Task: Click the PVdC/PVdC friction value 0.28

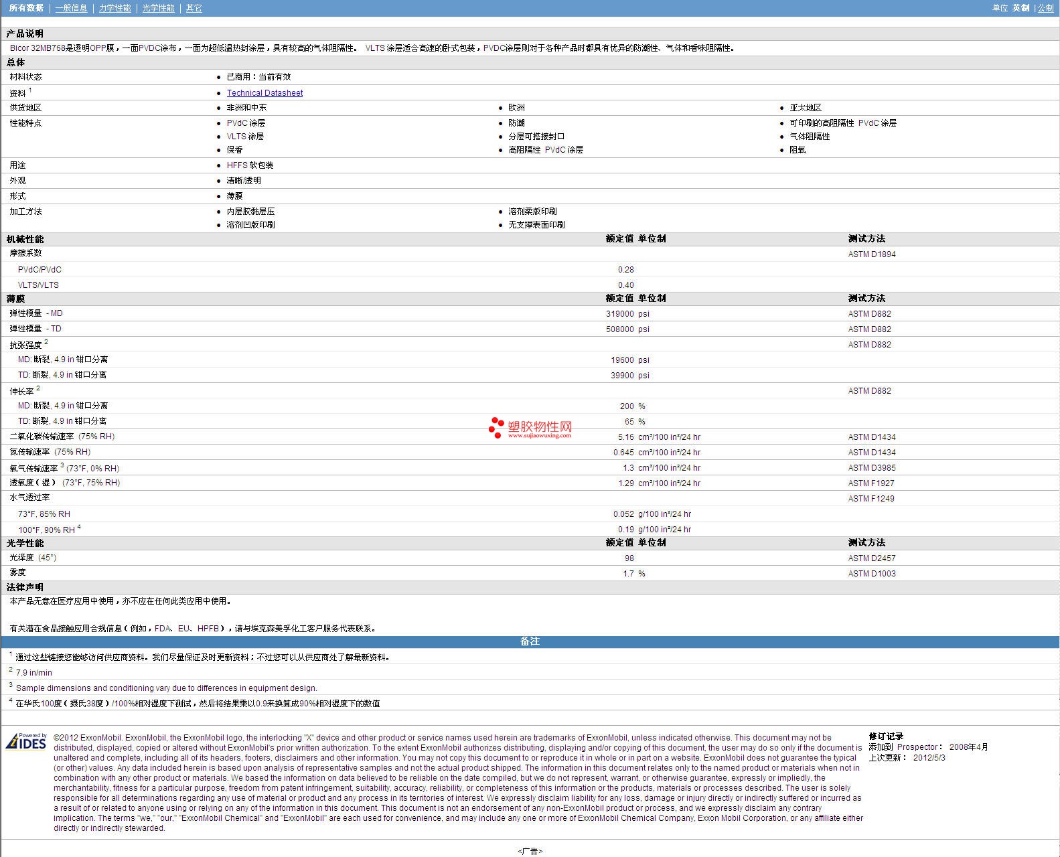Action: (625, 270)
